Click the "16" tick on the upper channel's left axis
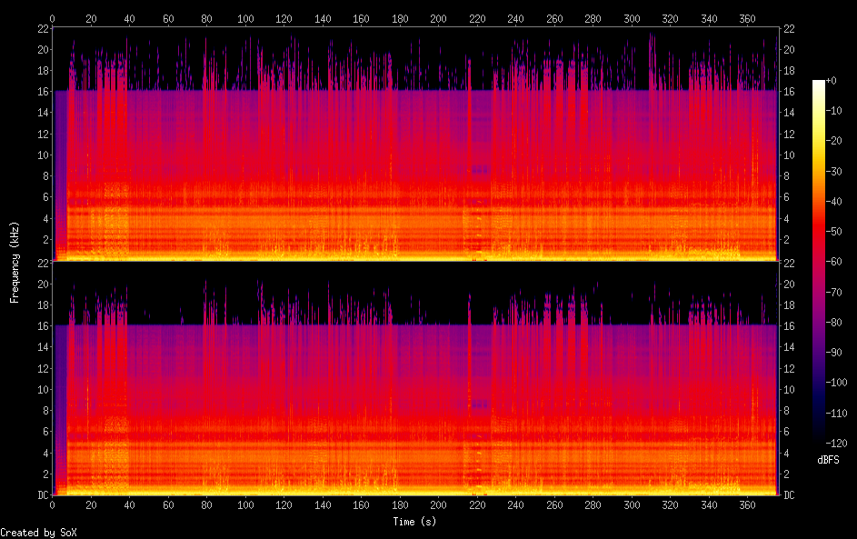Viewport: 857px width, 539px height. [x=42, y=92]
